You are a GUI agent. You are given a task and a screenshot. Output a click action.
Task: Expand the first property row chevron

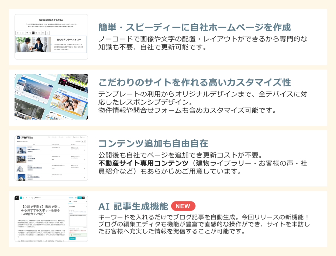pos(85,151)
